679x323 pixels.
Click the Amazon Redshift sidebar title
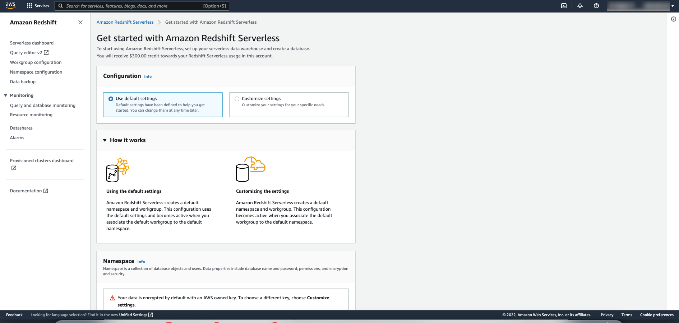point(33,22)
